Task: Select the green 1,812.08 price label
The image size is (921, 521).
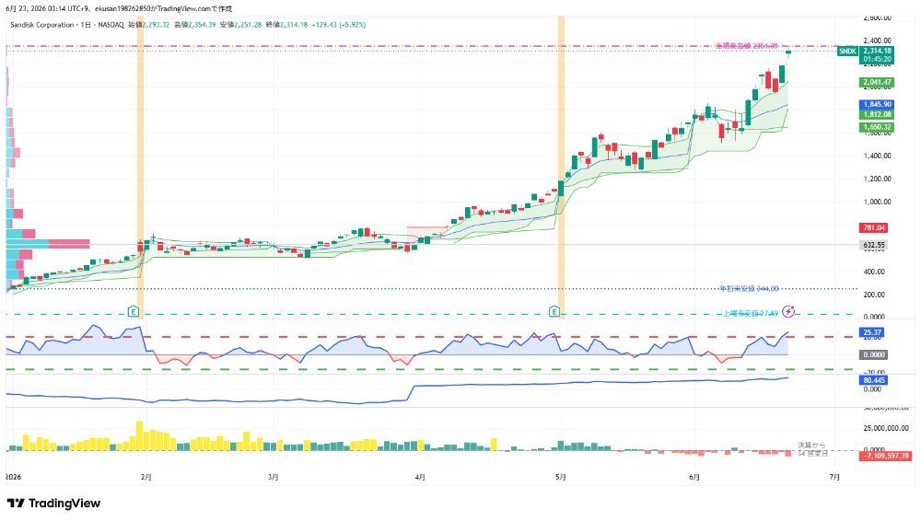Action: [877, 114]
